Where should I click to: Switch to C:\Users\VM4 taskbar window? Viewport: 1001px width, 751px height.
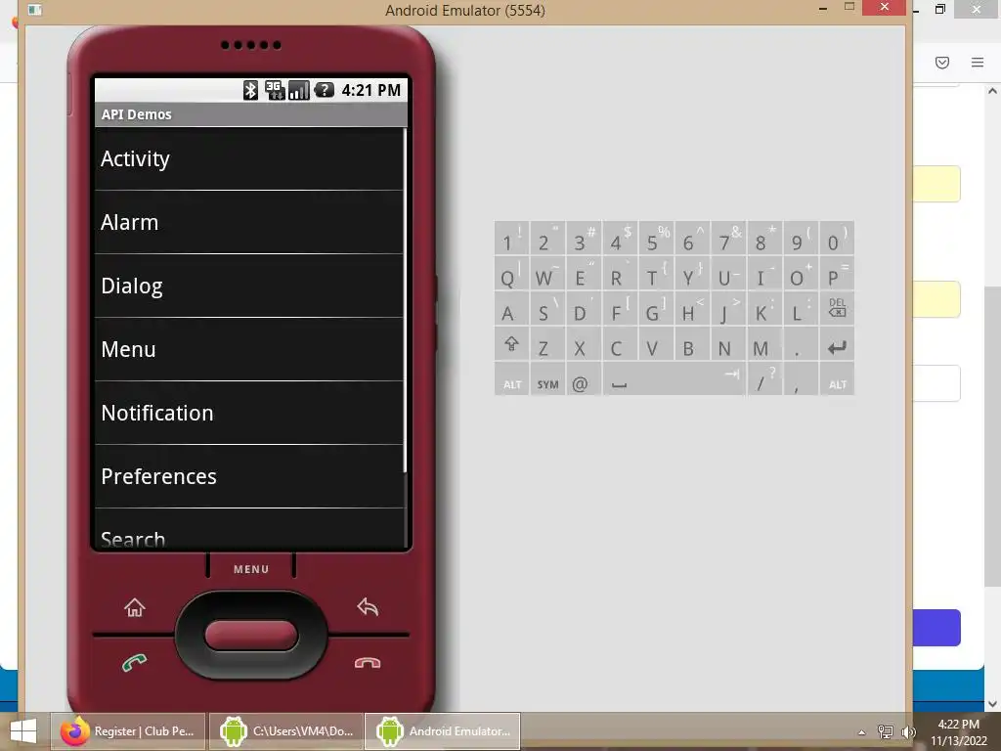[x=286, y=731]
